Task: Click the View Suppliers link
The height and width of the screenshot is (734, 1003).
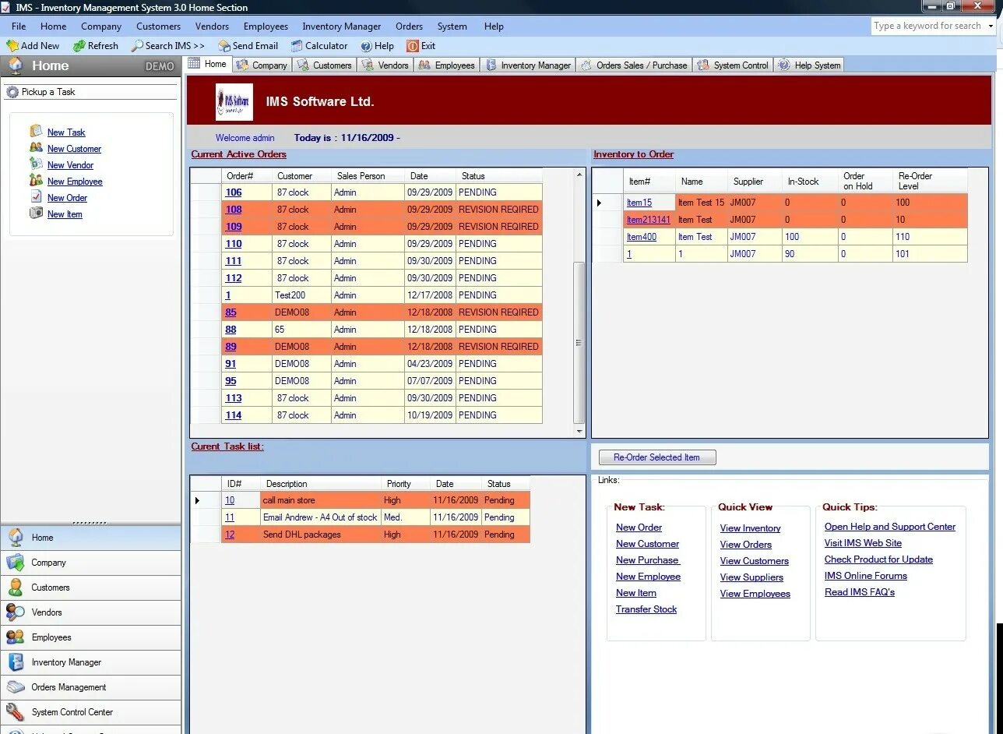Action: coord(751,577)
